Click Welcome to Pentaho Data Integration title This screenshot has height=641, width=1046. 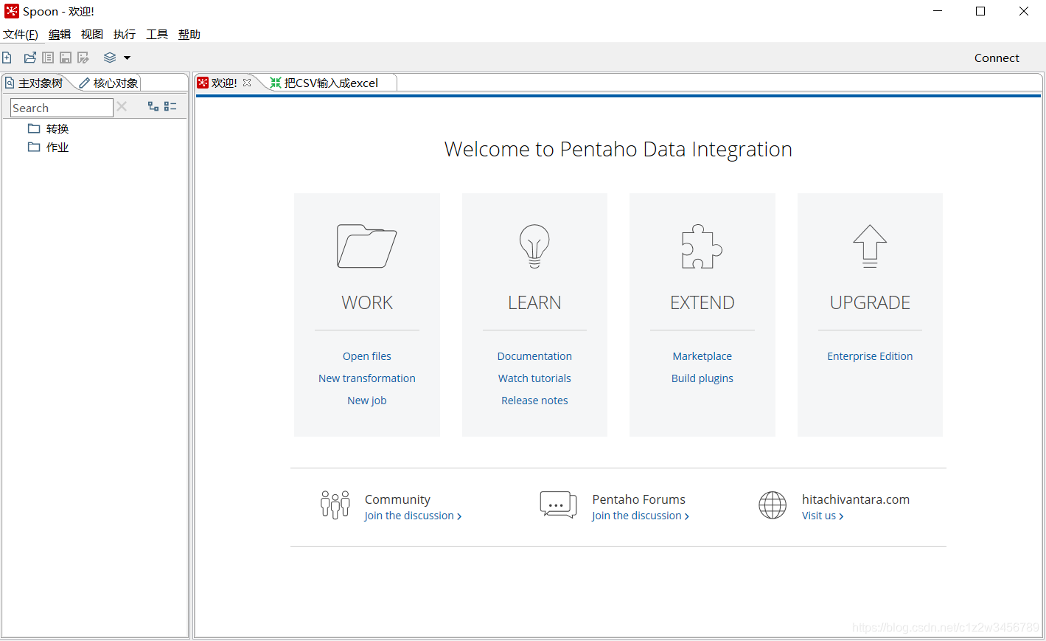(x=618, y=150)
